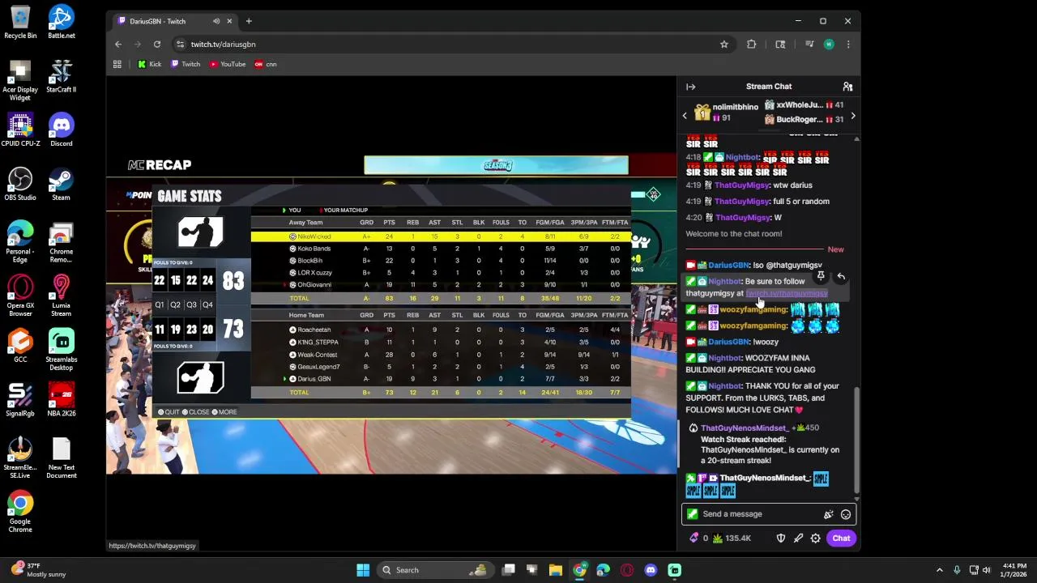Open the moderator shield tools
The height and width of the screenshot is (583, 1037).
click(781, 538)
